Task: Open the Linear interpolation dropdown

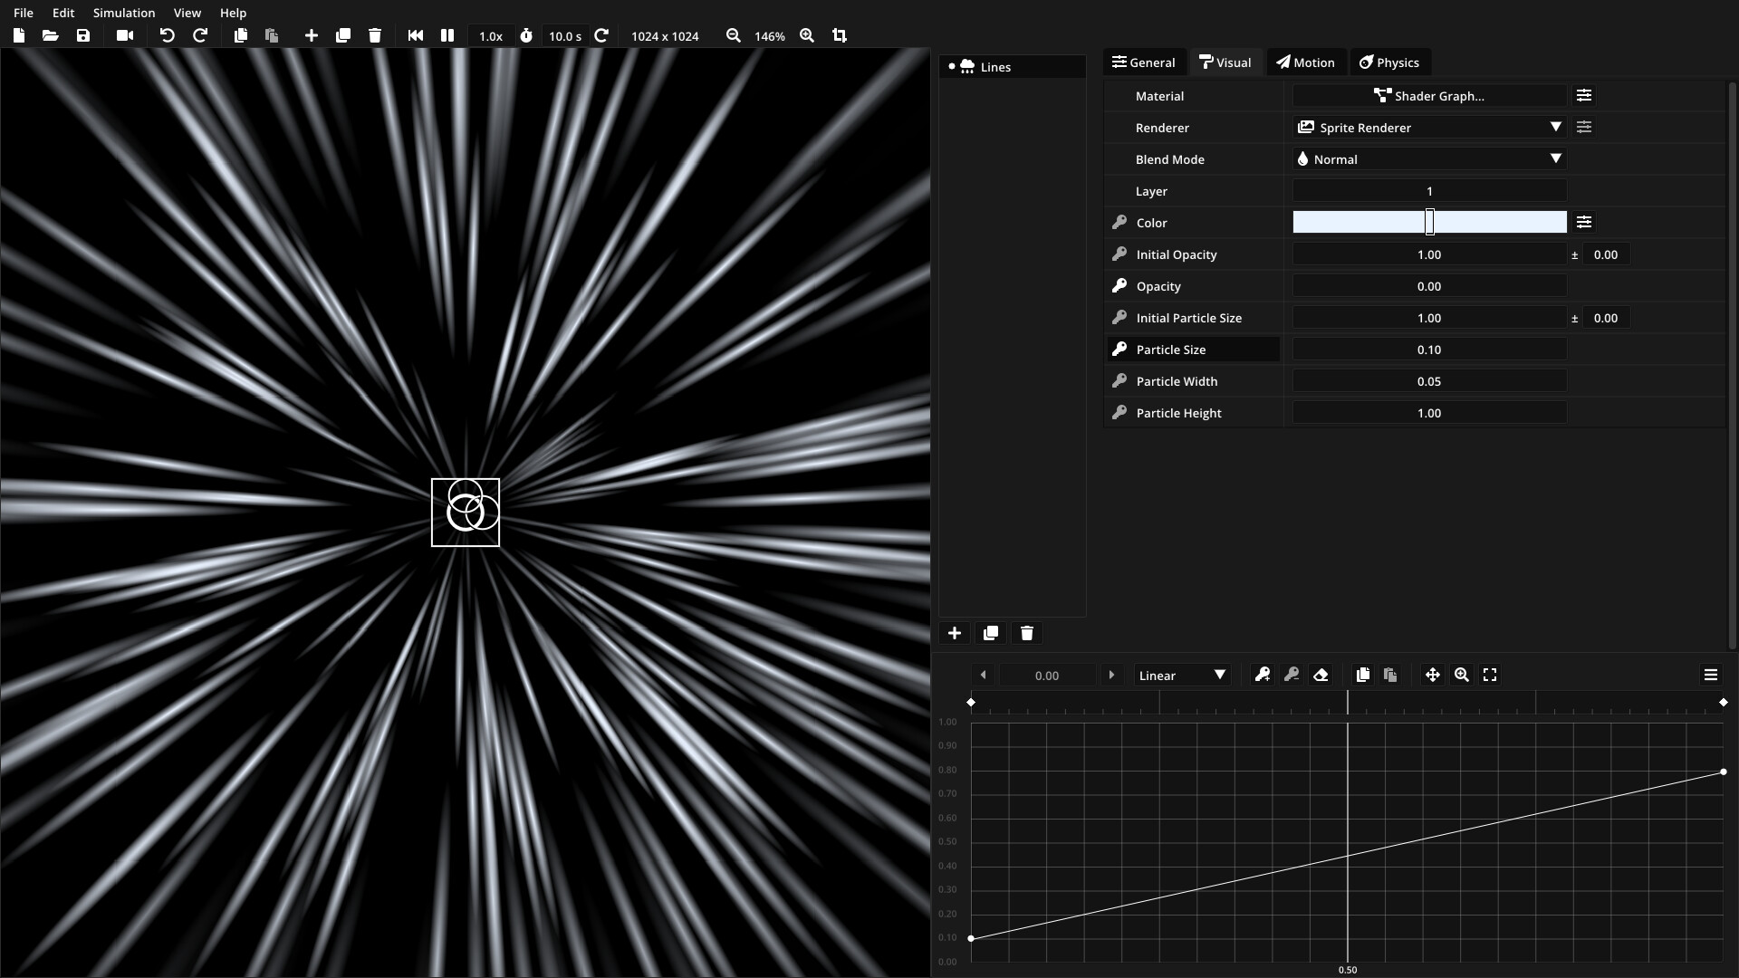Action: [x=1182, y=676]
